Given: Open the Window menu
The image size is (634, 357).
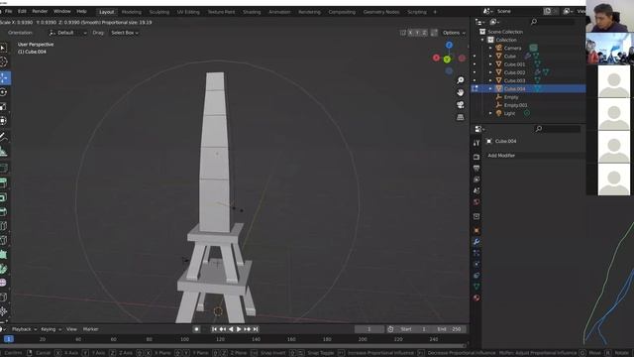Looking at the screenshot, I should (x=61, y=11).
